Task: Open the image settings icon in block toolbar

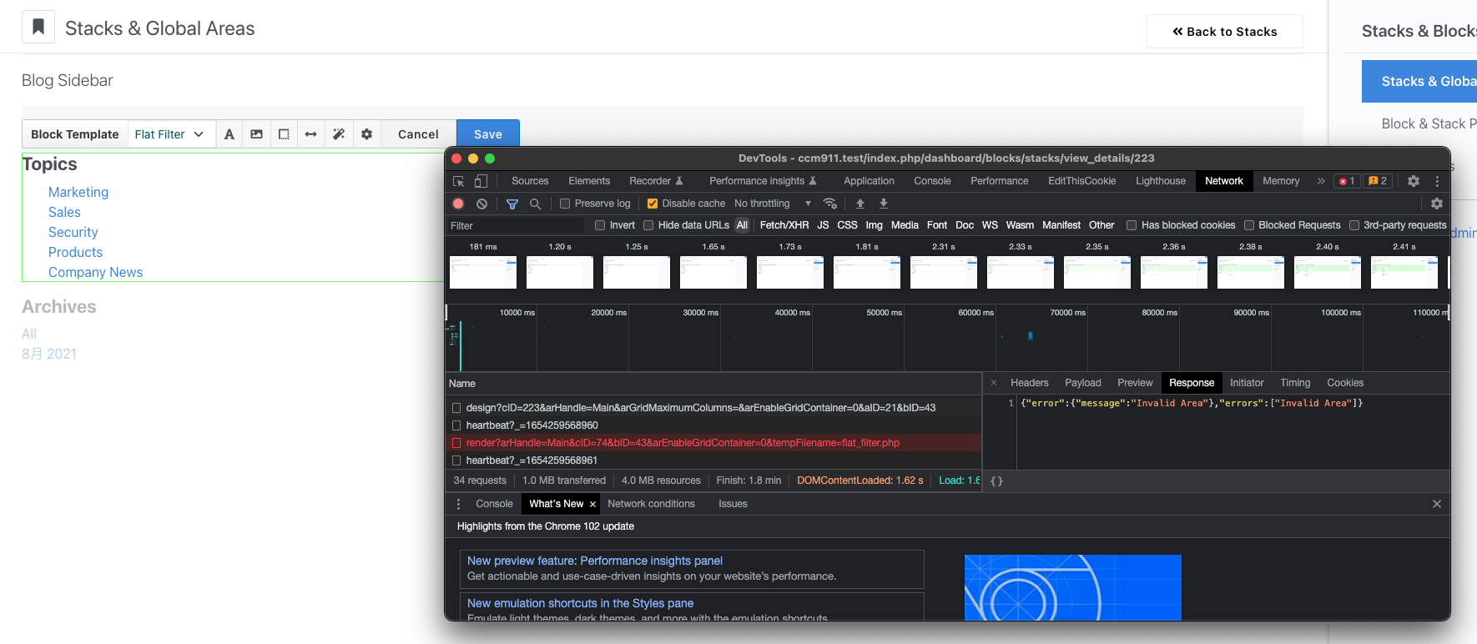Action: coord(256,134)
